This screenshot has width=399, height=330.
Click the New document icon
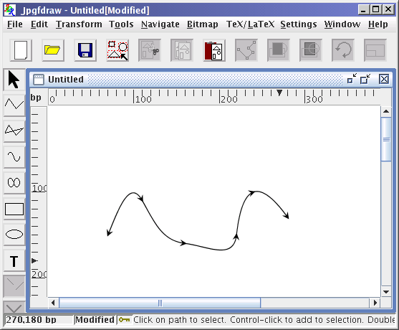(21, 50)
